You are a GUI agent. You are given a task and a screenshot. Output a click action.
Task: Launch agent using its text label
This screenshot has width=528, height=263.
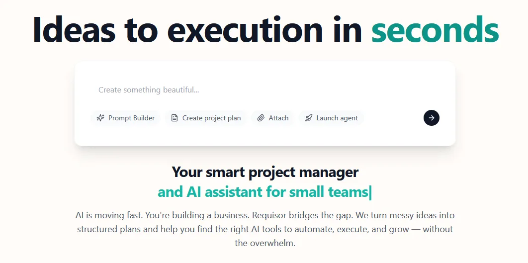[x=337, y=118]
